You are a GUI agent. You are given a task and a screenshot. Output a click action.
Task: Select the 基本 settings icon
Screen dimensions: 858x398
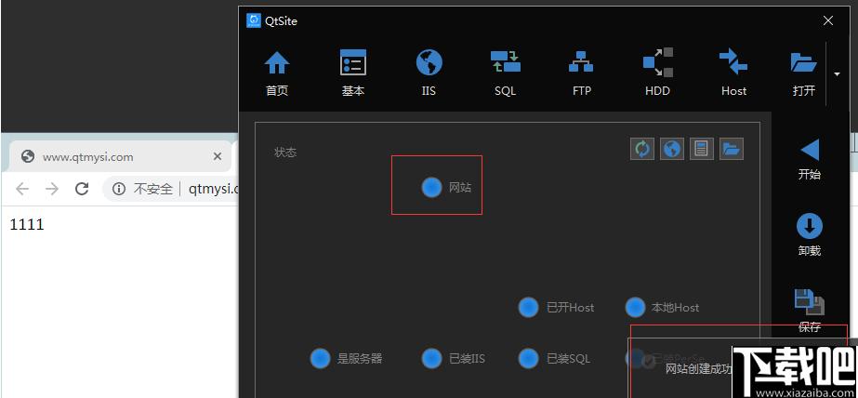pyautogui.click(x=353, y=62)
